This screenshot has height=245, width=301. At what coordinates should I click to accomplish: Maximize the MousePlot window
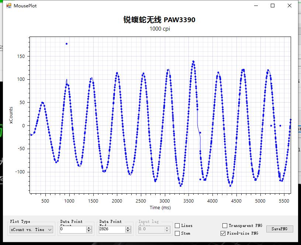(x=273, y=6)
